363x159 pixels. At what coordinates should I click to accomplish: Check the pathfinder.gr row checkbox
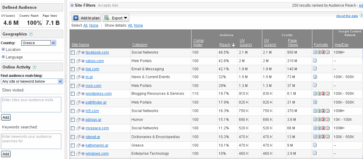73,103
